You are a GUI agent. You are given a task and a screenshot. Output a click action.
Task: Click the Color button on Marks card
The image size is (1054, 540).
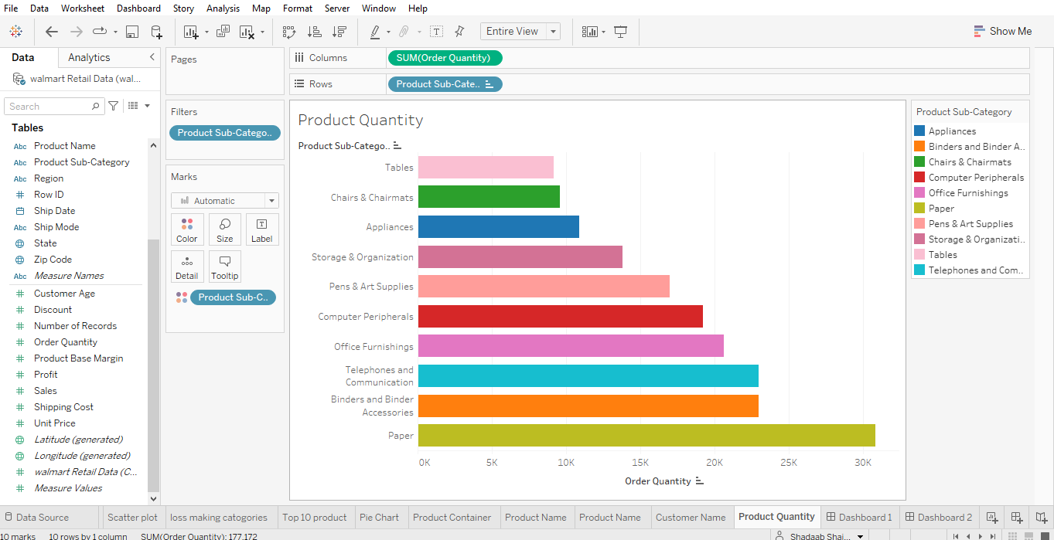(x=187, y=229)
